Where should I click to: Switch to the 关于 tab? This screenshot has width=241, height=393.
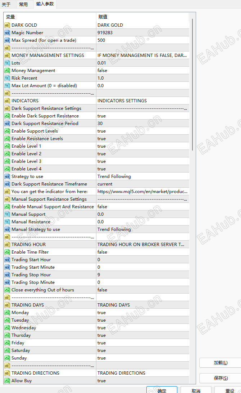(6, 4)
